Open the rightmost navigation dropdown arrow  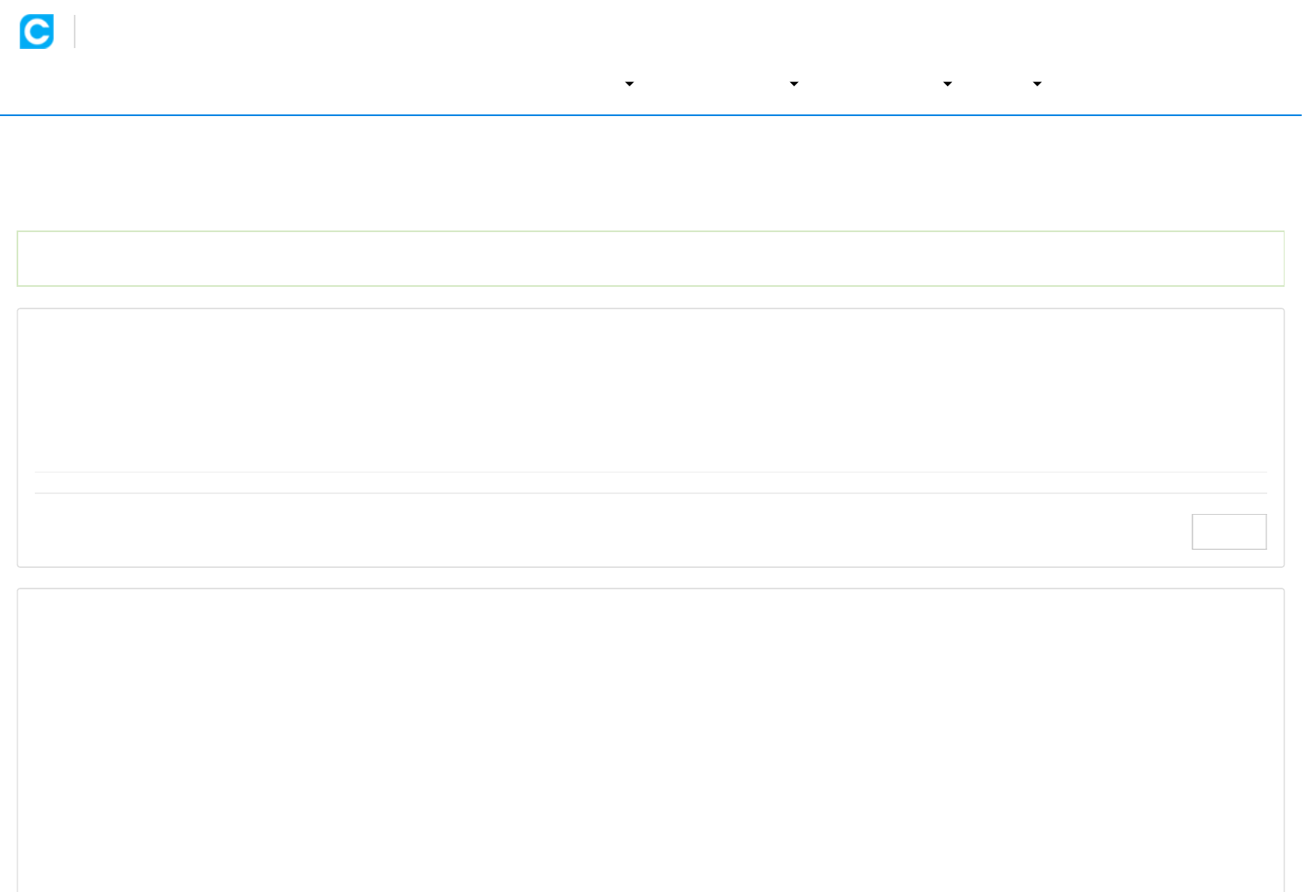coord(1037,84)
